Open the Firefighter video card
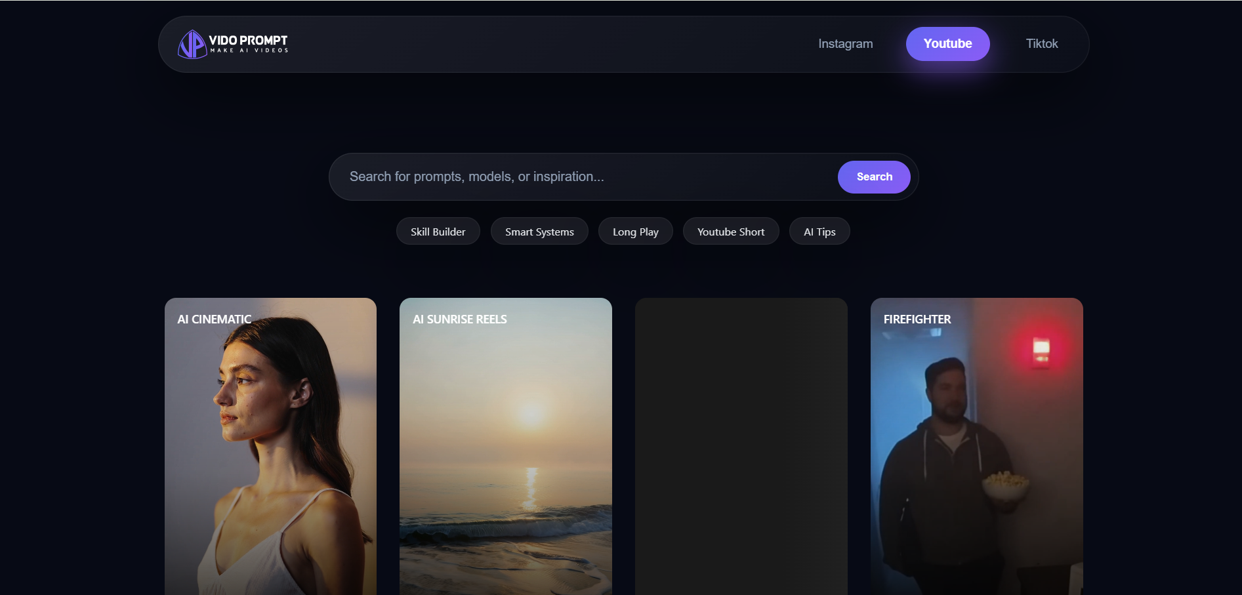1242x595 pixels. (x=976, y=446)
